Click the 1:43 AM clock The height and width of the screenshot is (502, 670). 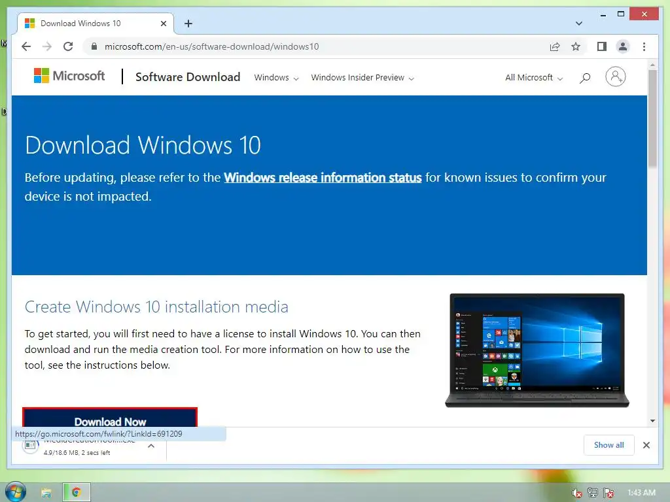(641, 493)
